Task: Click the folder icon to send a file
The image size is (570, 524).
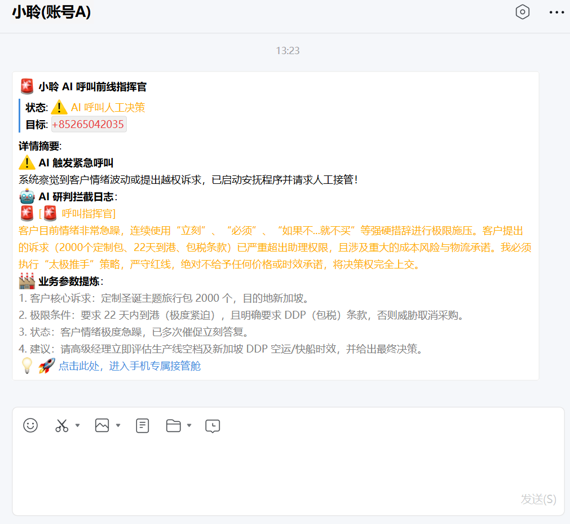Action: point(175,426)
